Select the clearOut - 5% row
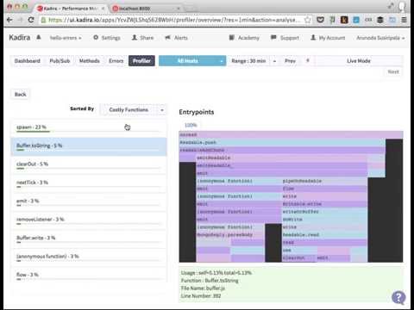 tap(89, 164)
